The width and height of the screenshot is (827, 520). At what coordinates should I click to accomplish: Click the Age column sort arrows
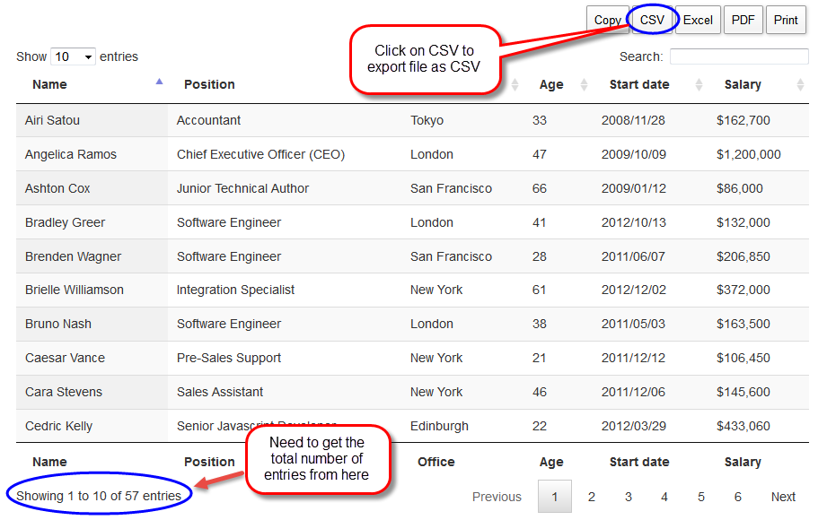(584, 85)
